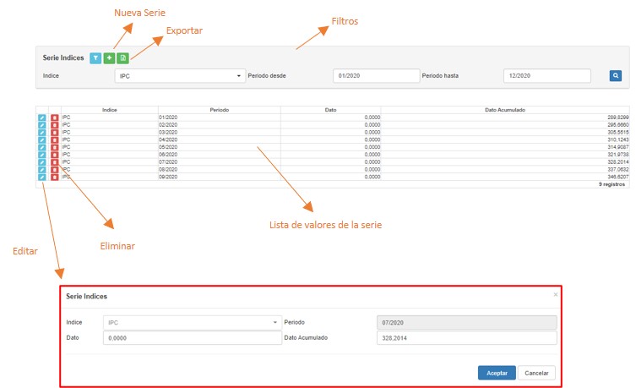The width and height of the screenshot is (636, 388).
Task: Click the Dato Acumulado column header
Action: [x=503, y=110]
